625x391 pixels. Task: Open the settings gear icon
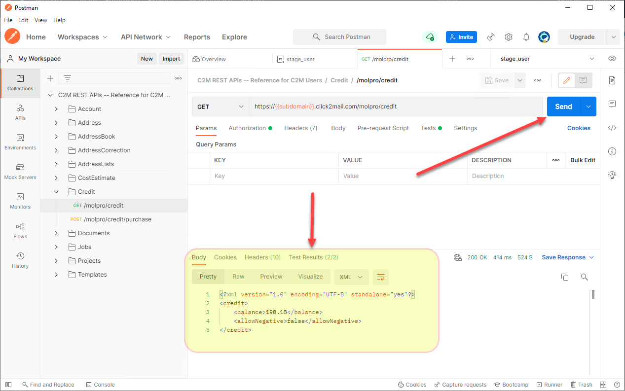(x=509, y=37)
